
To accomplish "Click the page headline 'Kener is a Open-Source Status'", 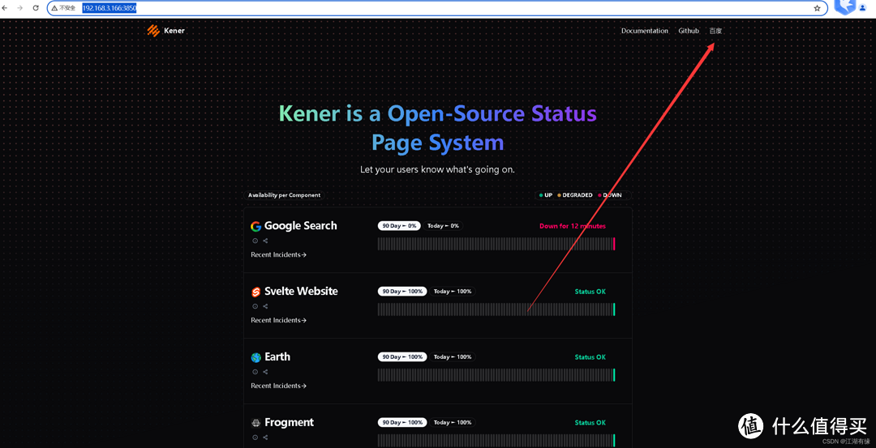I will [x=438, y=113].
